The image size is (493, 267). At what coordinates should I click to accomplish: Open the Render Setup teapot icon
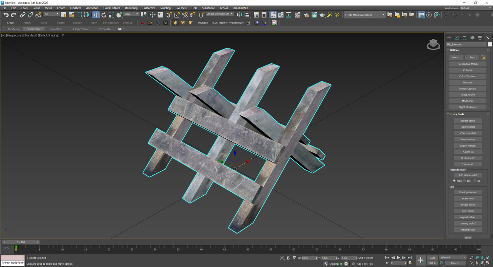[x=307, y=15]
